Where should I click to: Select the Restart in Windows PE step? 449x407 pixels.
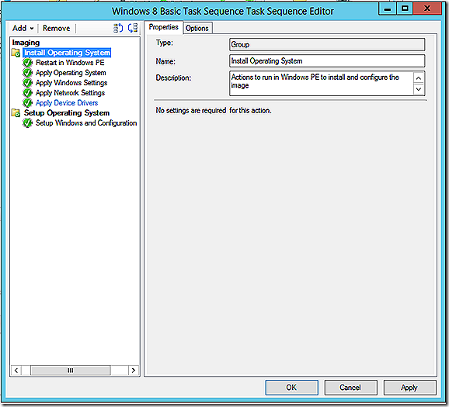[70, 63]
